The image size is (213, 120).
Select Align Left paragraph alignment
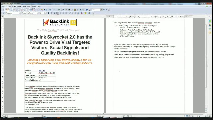58,13
